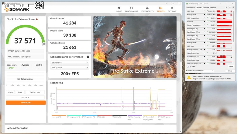Open the Battlefield V game dropdown
Screen dimensions: 237x134
pos(70,63)
